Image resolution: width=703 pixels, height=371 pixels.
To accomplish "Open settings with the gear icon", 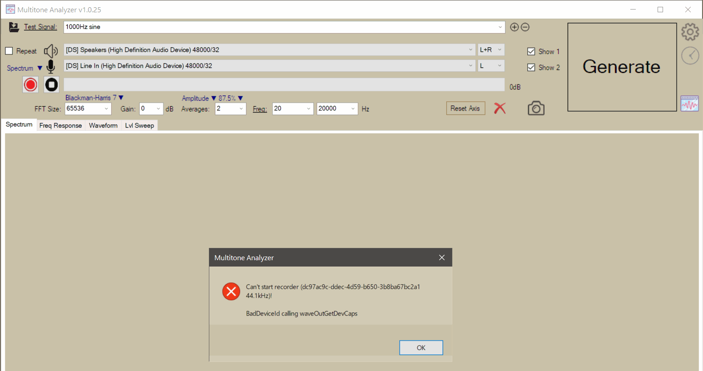I will tap(690, 32).
